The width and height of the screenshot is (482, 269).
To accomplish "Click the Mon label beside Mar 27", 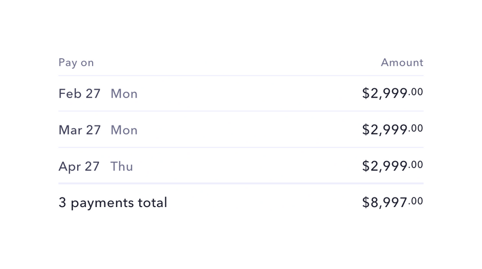I will [124, 130].
